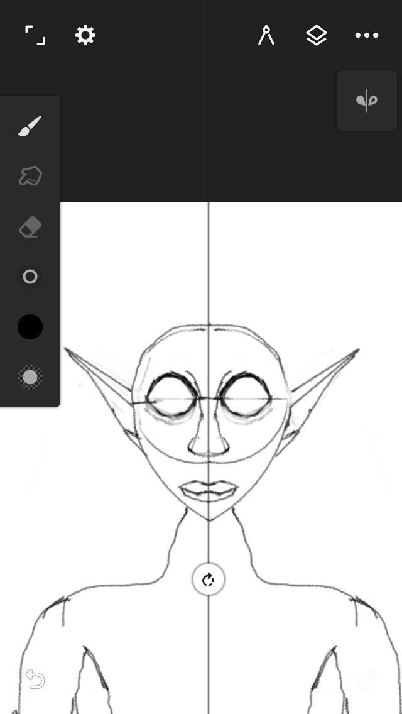Image resolution: width=402 pixels, height=714 pixels.
Task: Open the black color swatch
Action: [30, 326]
